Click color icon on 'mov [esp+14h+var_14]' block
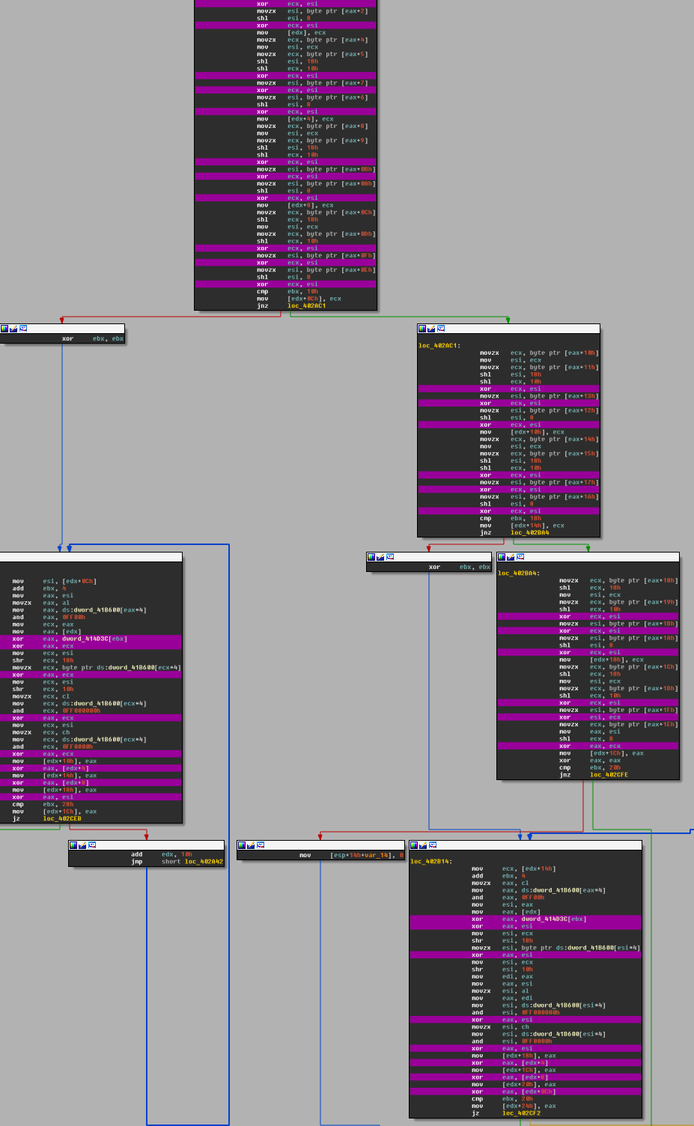 coord(242,845)
